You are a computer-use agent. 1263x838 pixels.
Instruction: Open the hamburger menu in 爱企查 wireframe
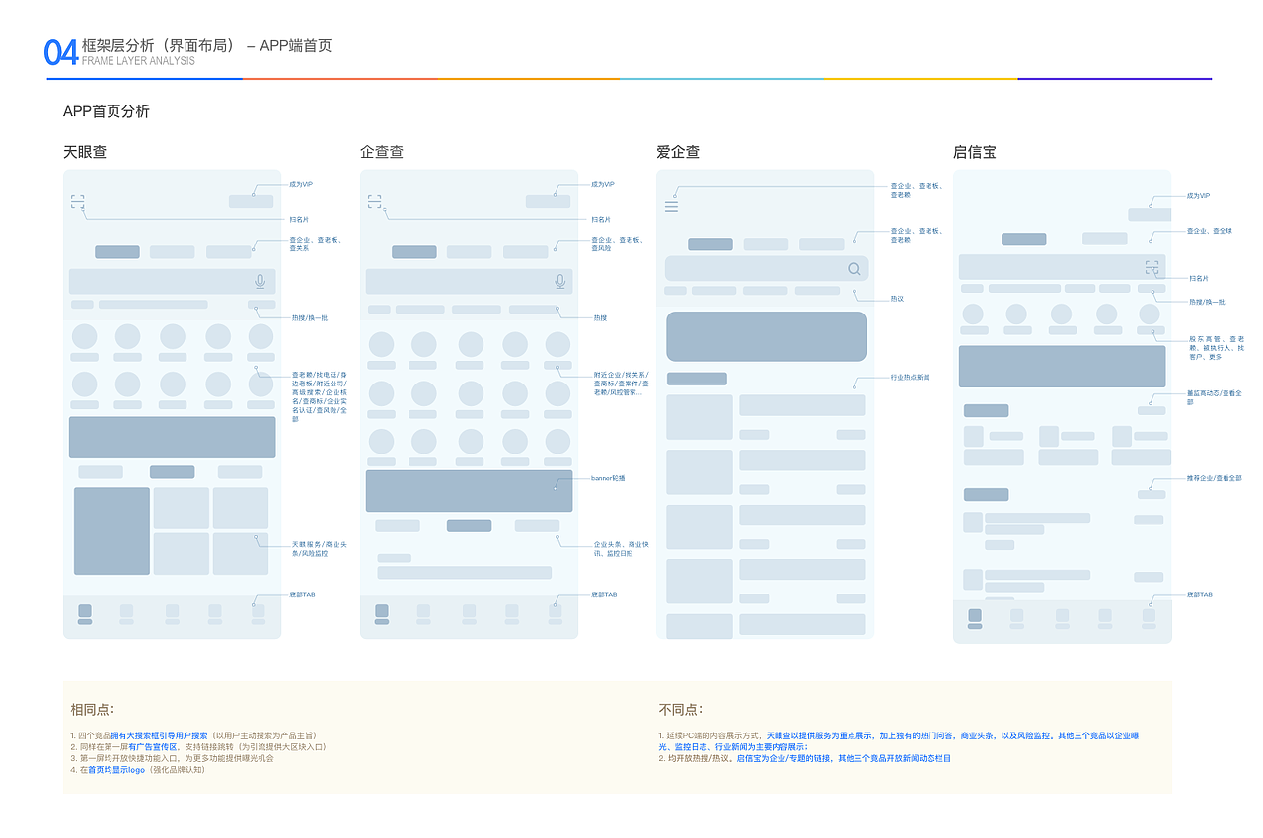tap(672, 207)
